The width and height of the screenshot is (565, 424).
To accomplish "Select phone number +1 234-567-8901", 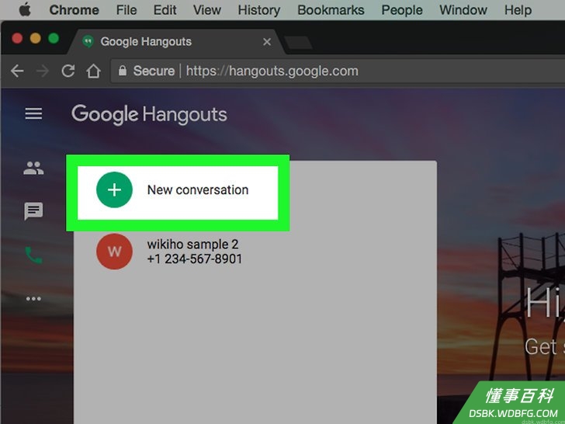I will coord(195,259).
